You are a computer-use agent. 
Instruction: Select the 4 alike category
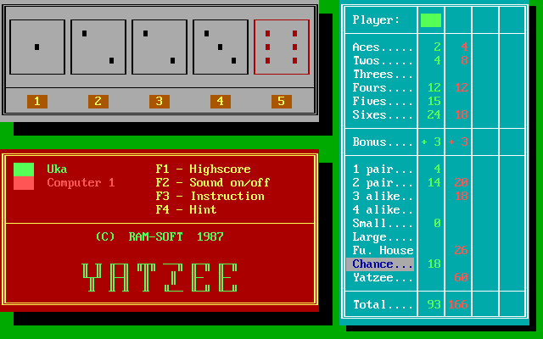383,209
